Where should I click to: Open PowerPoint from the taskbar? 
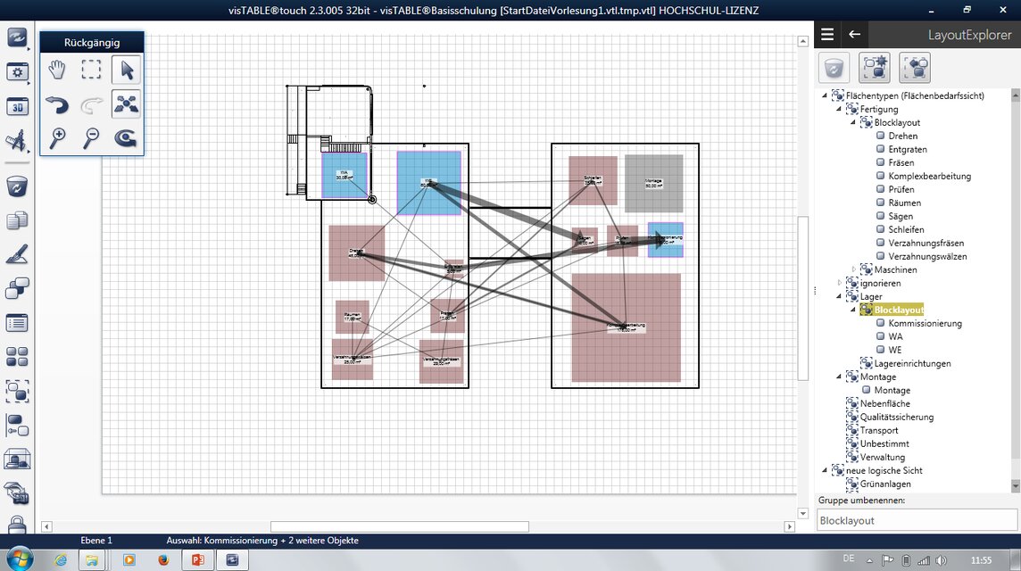click(x=198, y=560)
